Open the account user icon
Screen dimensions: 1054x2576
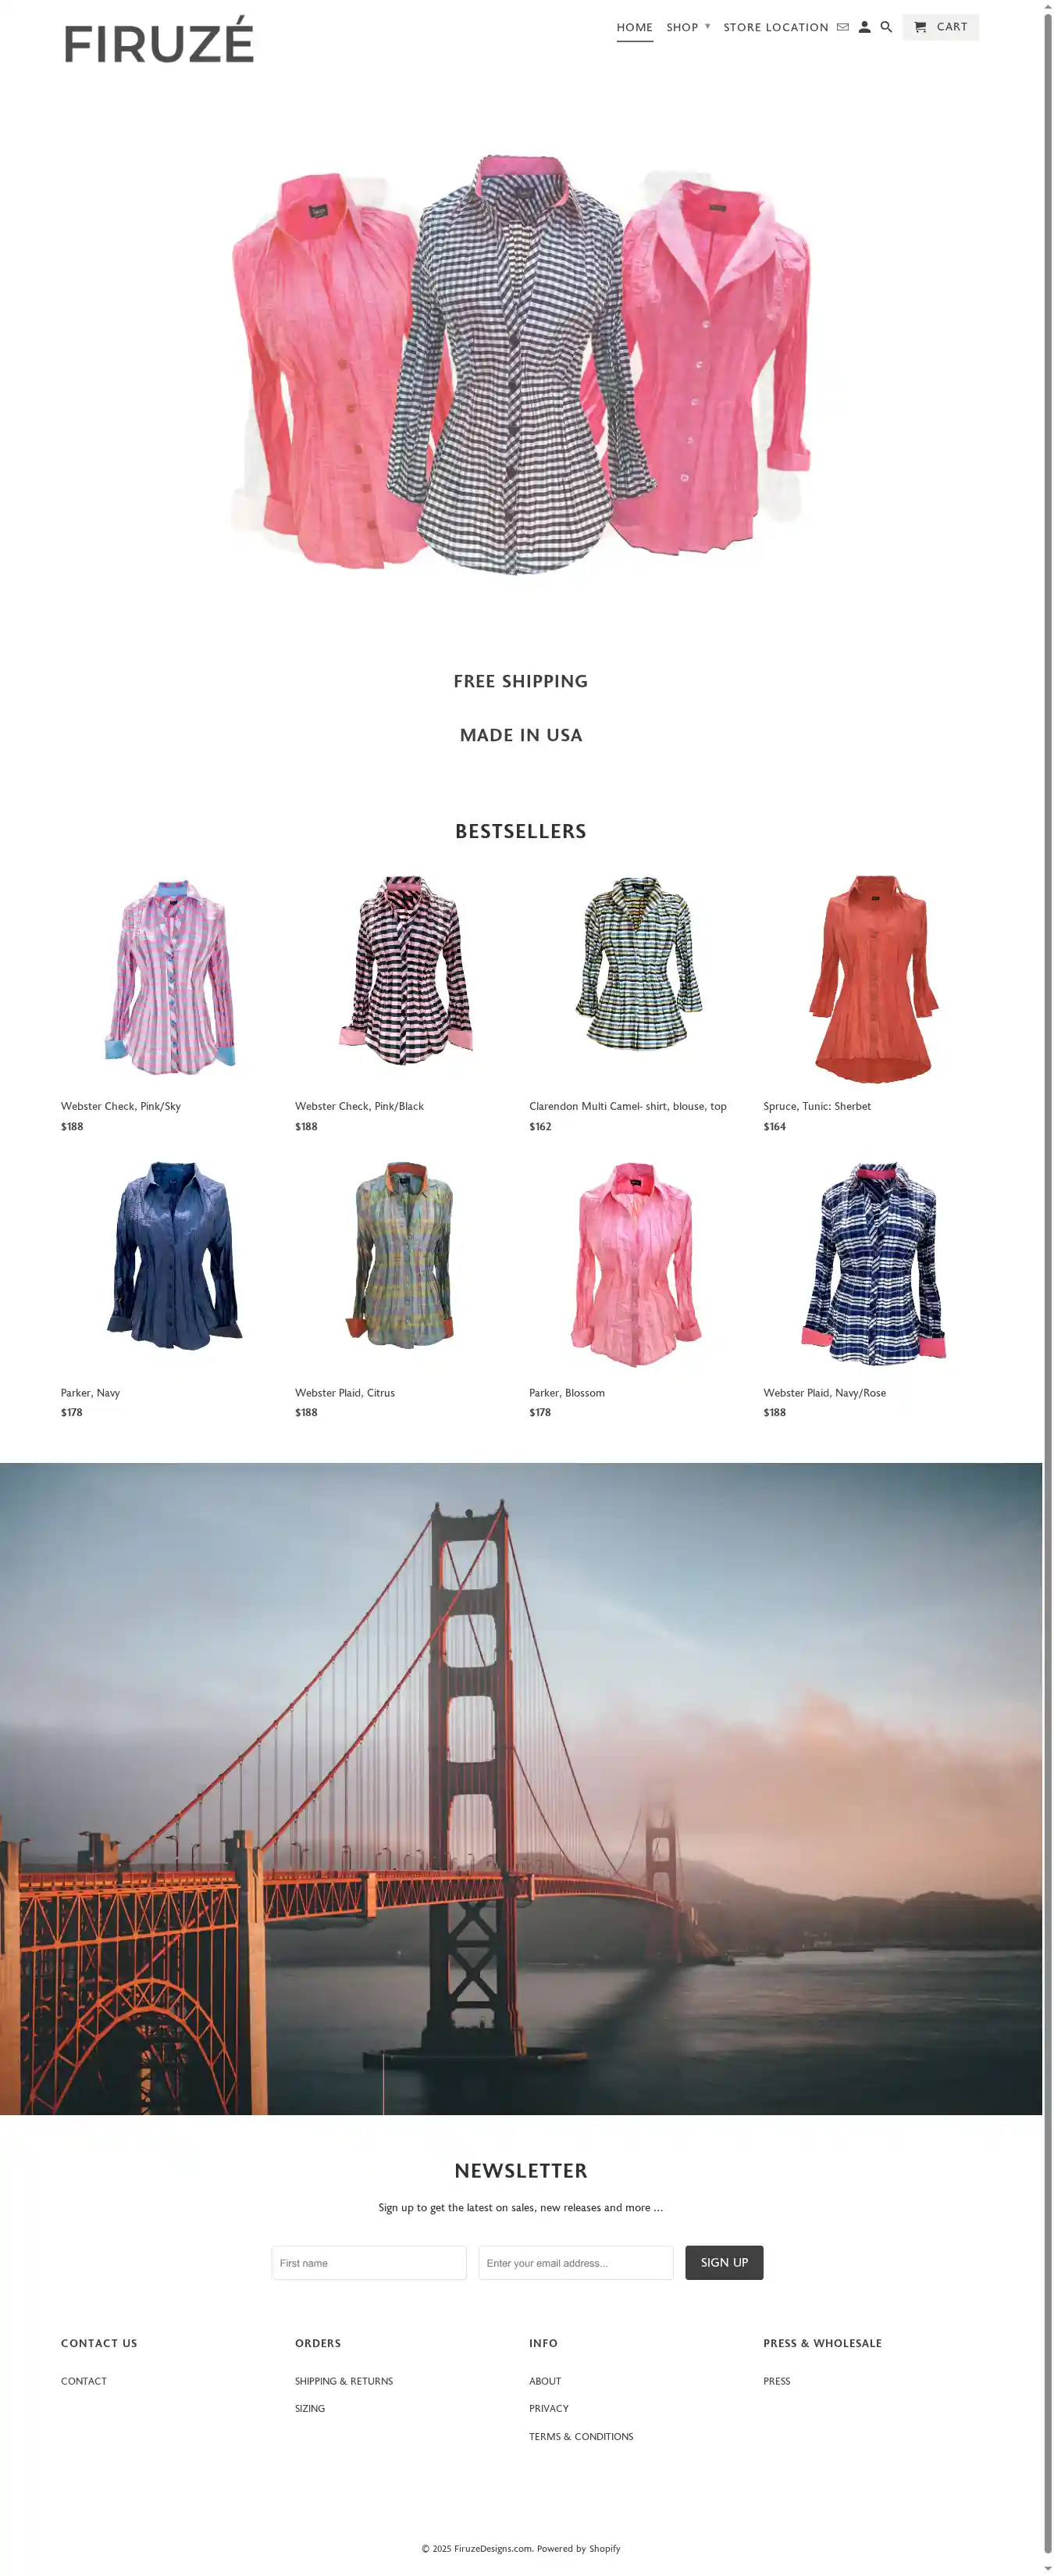[865, 27]
